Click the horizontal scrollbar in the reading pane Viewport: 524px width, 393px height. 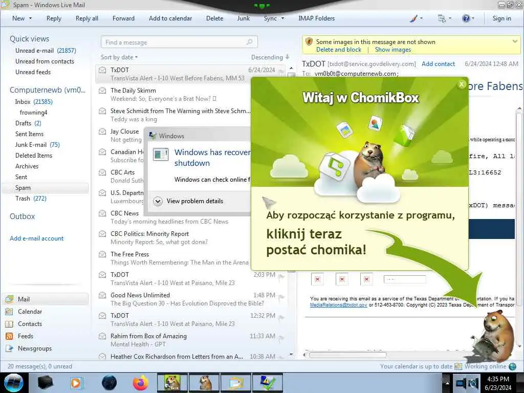[347, 355]
